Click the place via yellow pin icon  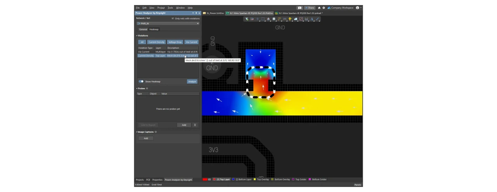pos(290,19)
